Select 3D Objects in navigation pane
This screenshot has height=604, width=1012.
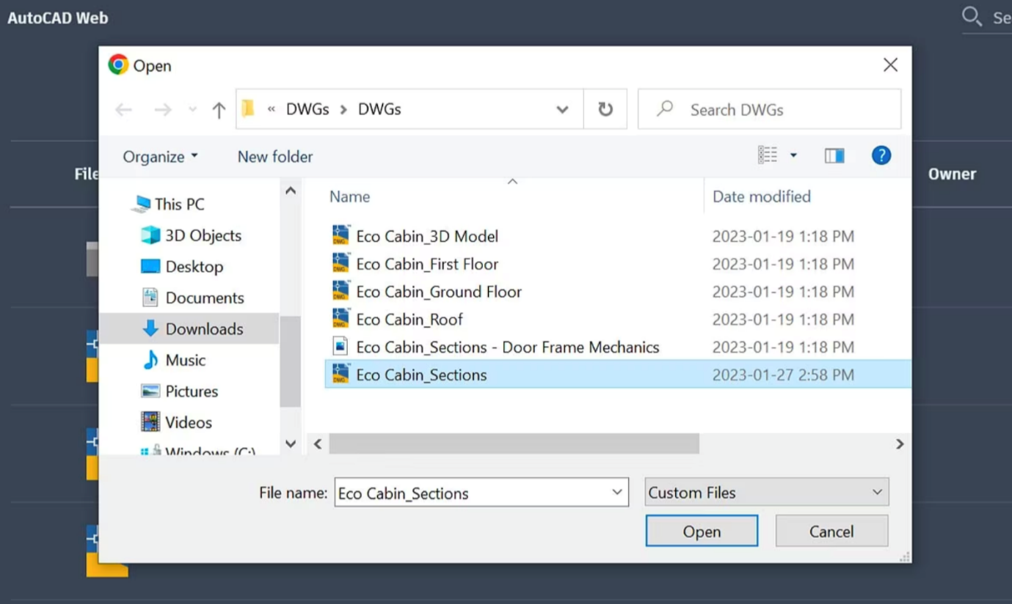(x=203, y=235)
